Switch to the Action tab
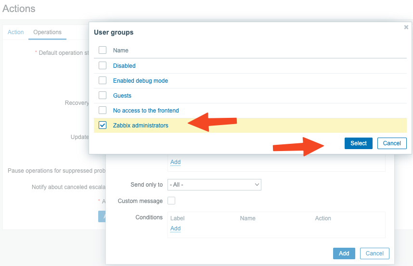This screenshot has width=413, height=266. (15, 32)
